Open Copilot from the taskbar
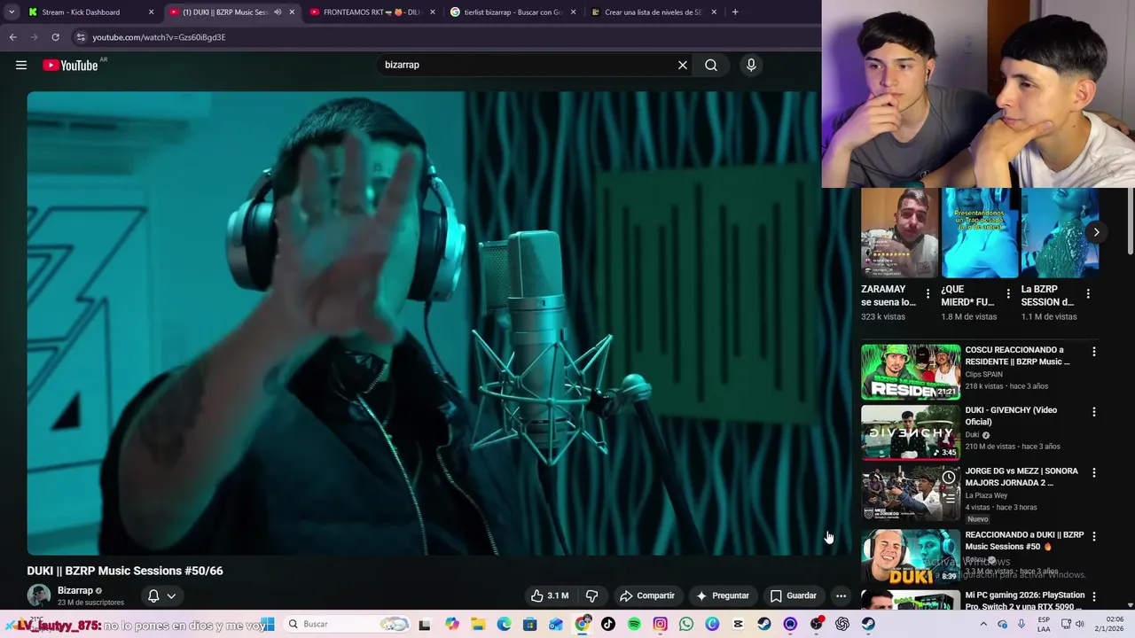1135x638 pixels. pyautogui.click(x=452, y=624)
